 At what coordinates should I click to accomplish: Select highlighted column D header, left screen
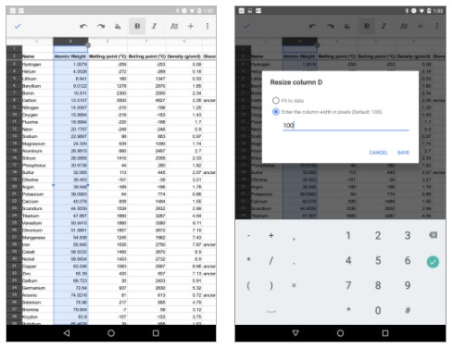point(70,41)
